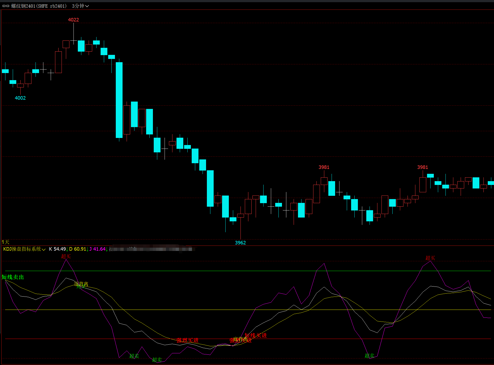Click the chain link icon top-left
Screen dimensions: 494x365
pyautogui.click(x=6, y=5)
